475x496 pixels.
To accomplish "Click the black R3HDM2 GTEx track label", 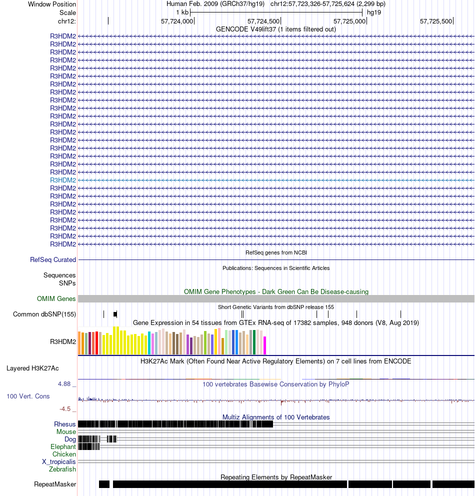I will pos(63,341).
